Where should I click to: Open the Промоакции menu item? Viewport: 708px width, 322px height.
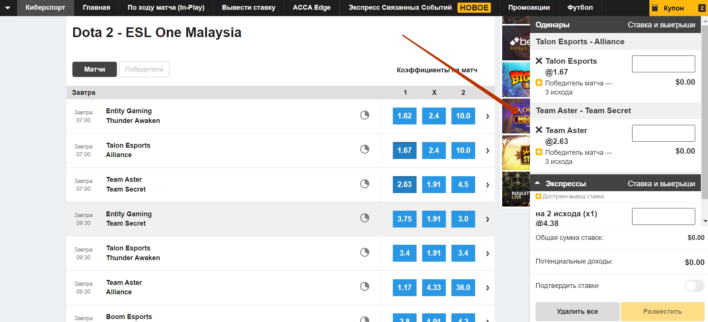[x=529, y=7]
